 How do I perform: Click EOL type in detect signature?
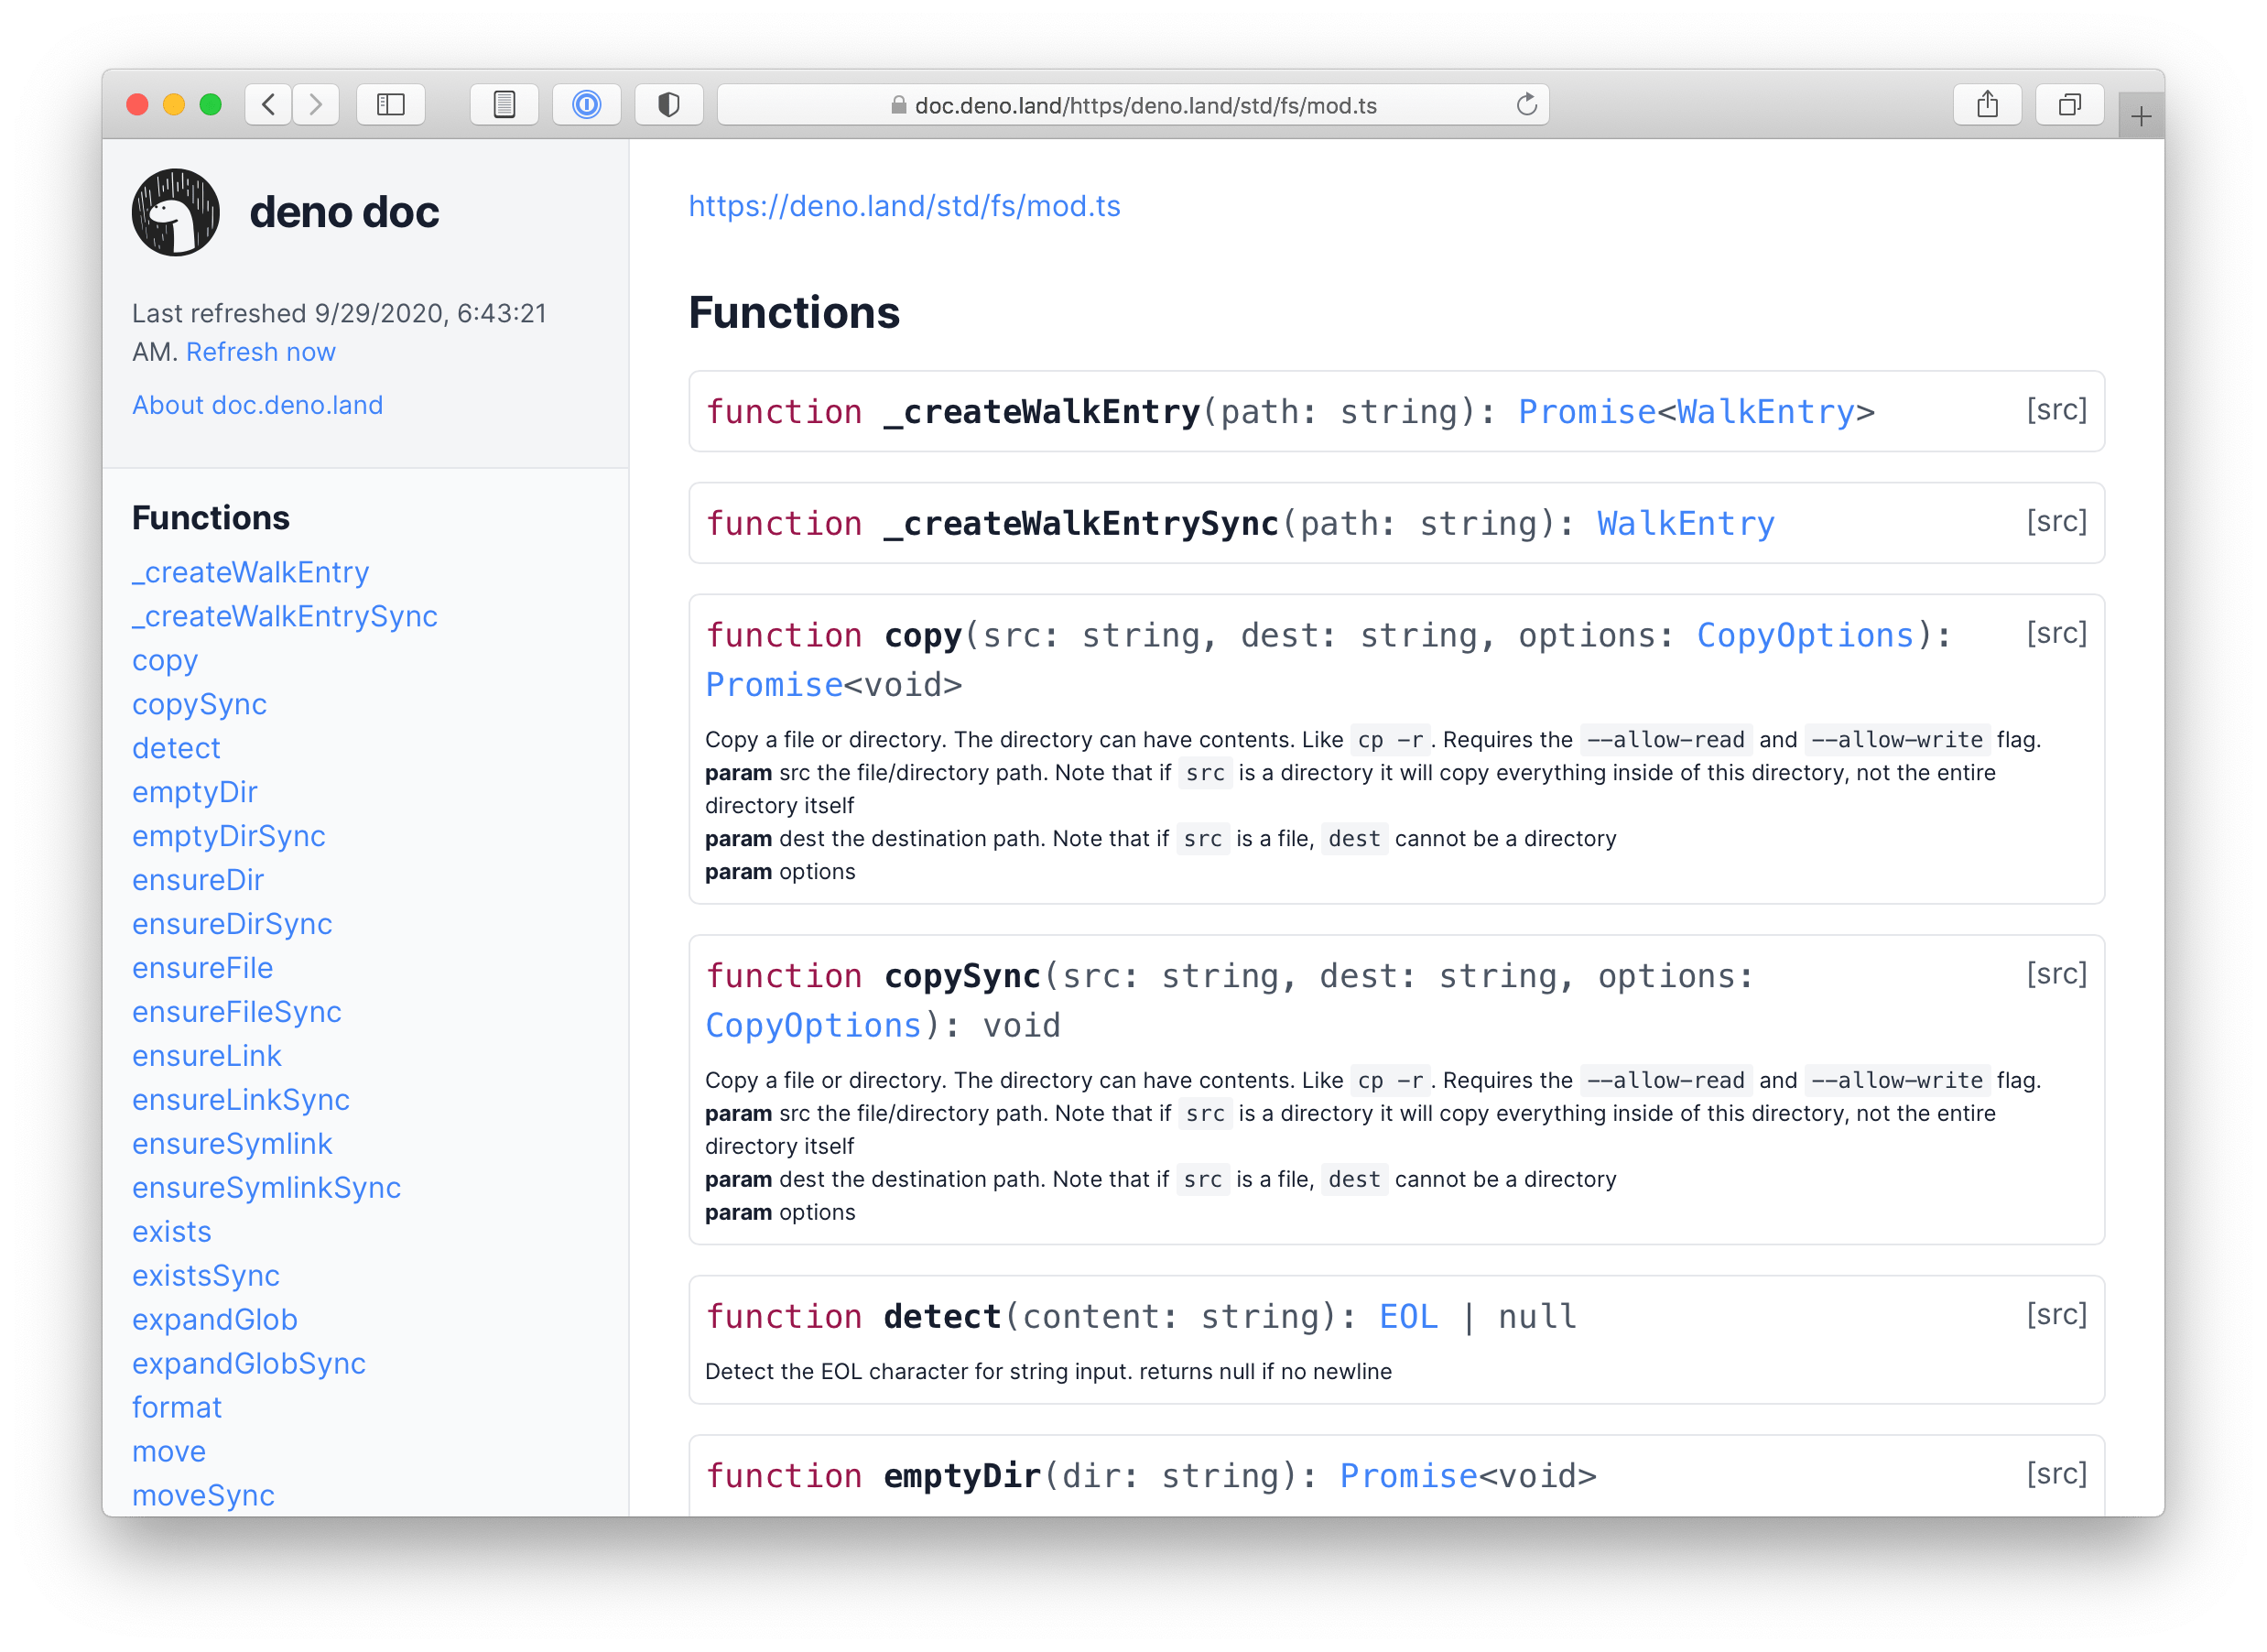click(x=1408, y=1317)
